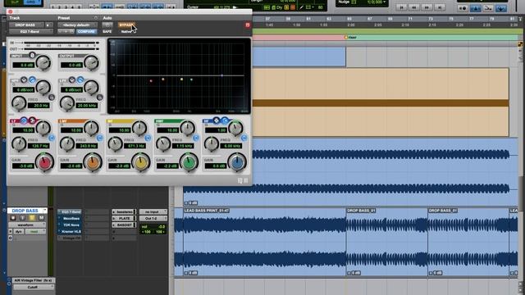
Task: Click the red LF gain knob
Action: pyautogui.click(x=44, y=162)
